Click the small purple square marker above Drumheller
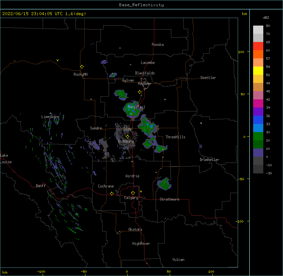The width and height of the screenshot is (283, 276). coord(201,146)
